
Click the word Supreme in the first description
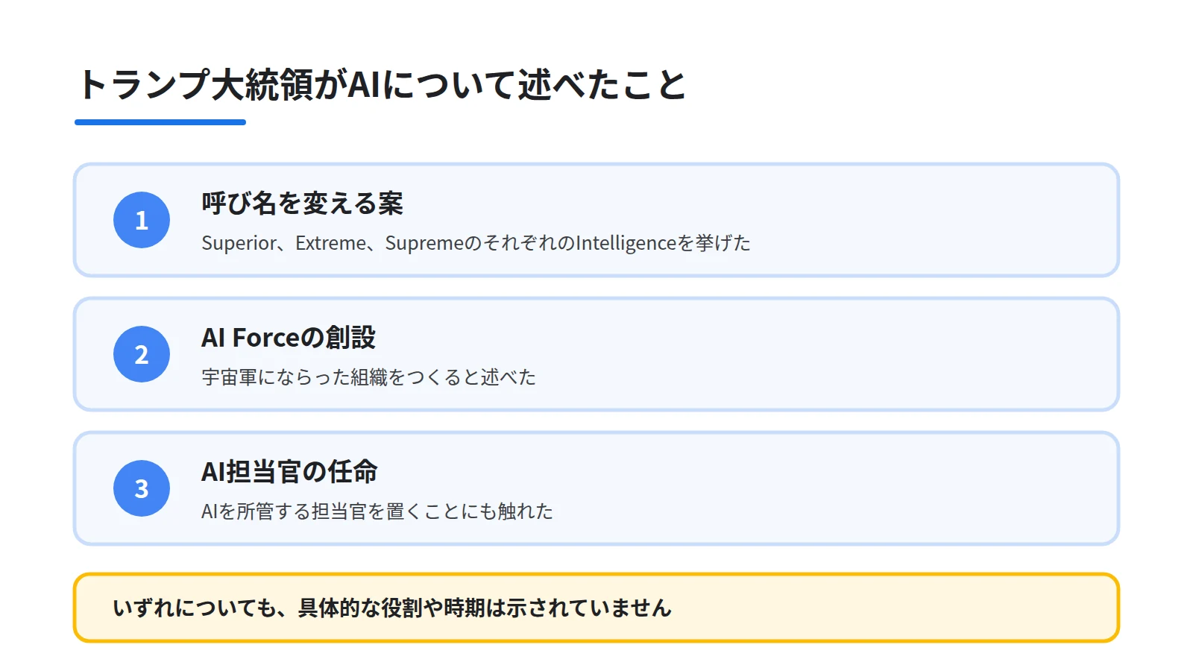click(x=424, y=243)
